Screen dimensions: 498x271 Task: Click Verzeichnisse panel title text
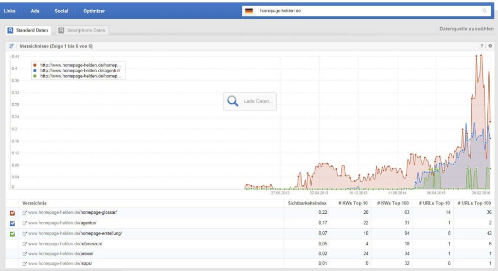(x=56, y=46)
